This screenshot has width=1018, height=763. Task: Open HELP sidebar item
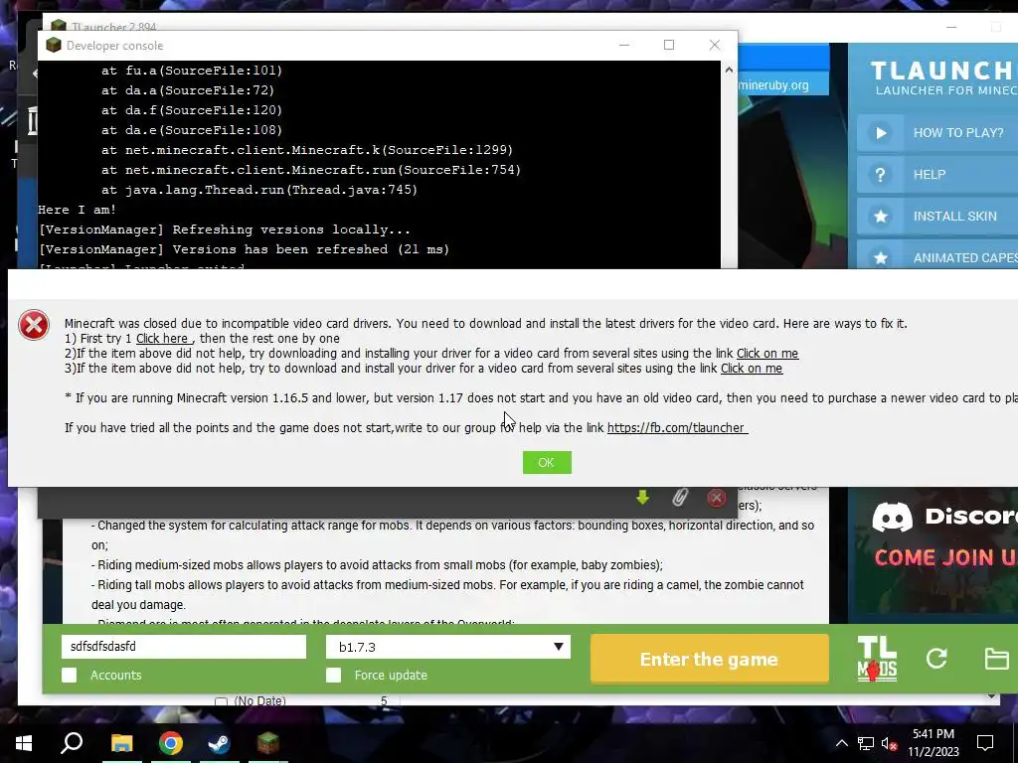tap(937, 175)
